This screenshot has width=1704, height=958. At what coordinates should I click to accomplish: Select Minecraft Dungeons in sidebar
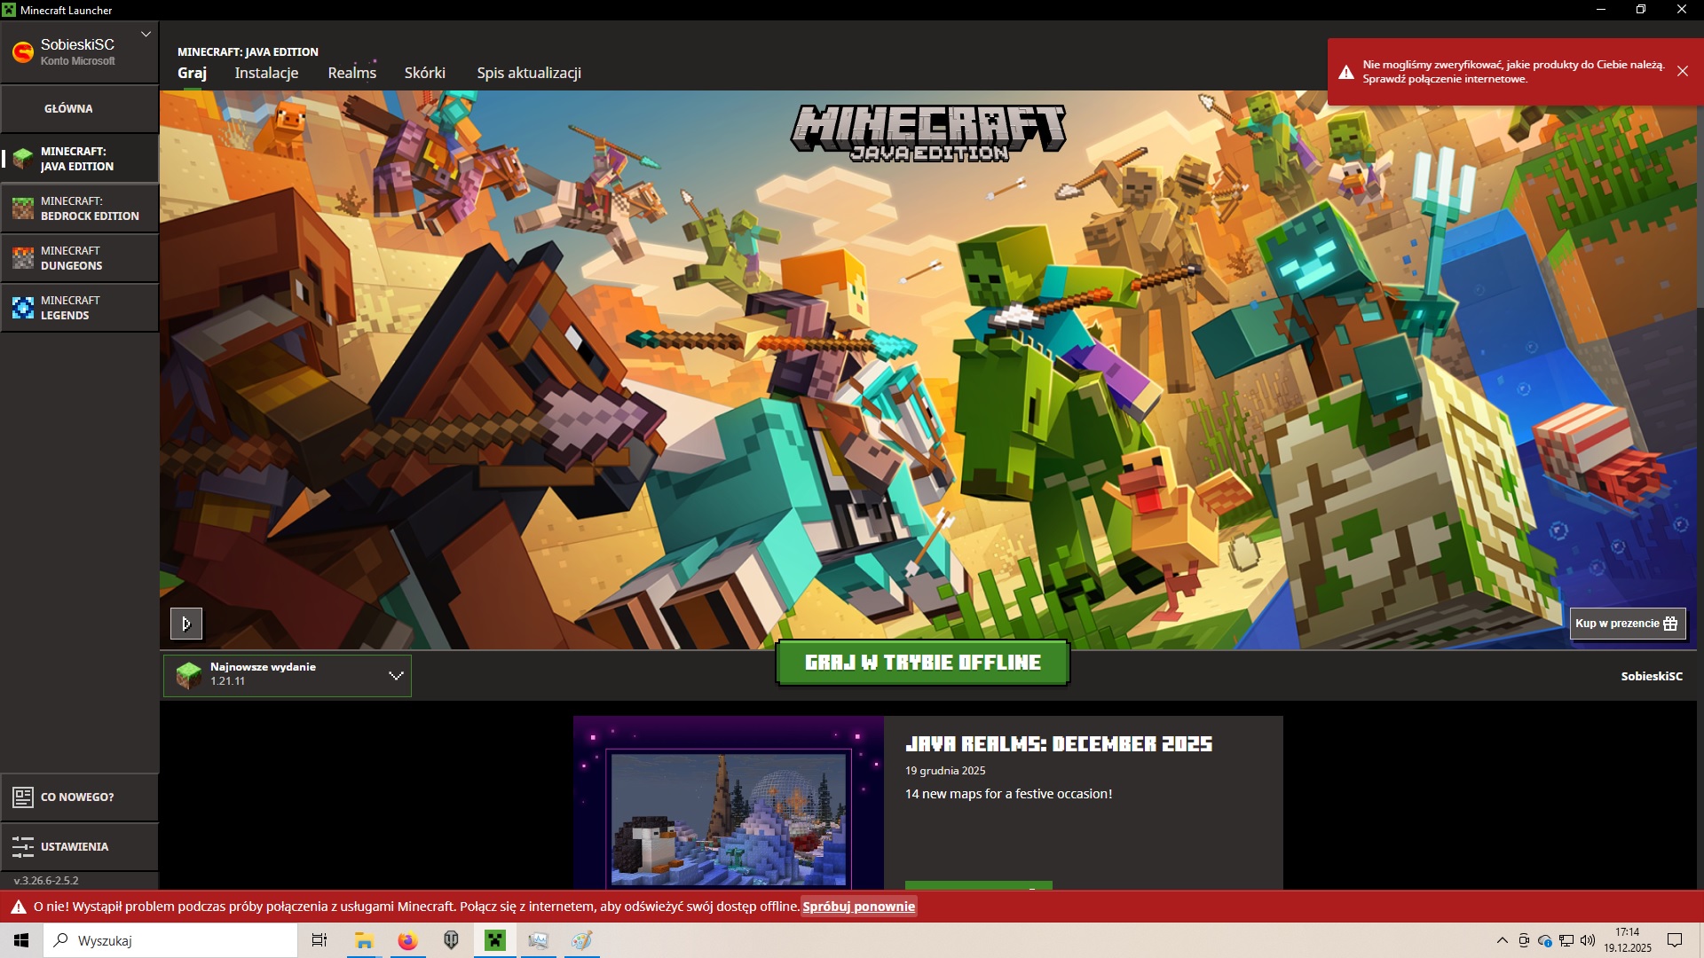[x=80, y=258]
